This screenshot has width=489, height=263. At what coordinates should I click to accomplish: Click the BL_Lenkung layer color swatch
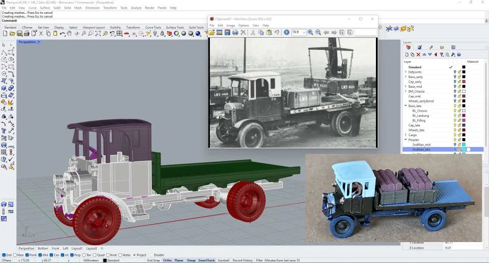coord(464,115)
